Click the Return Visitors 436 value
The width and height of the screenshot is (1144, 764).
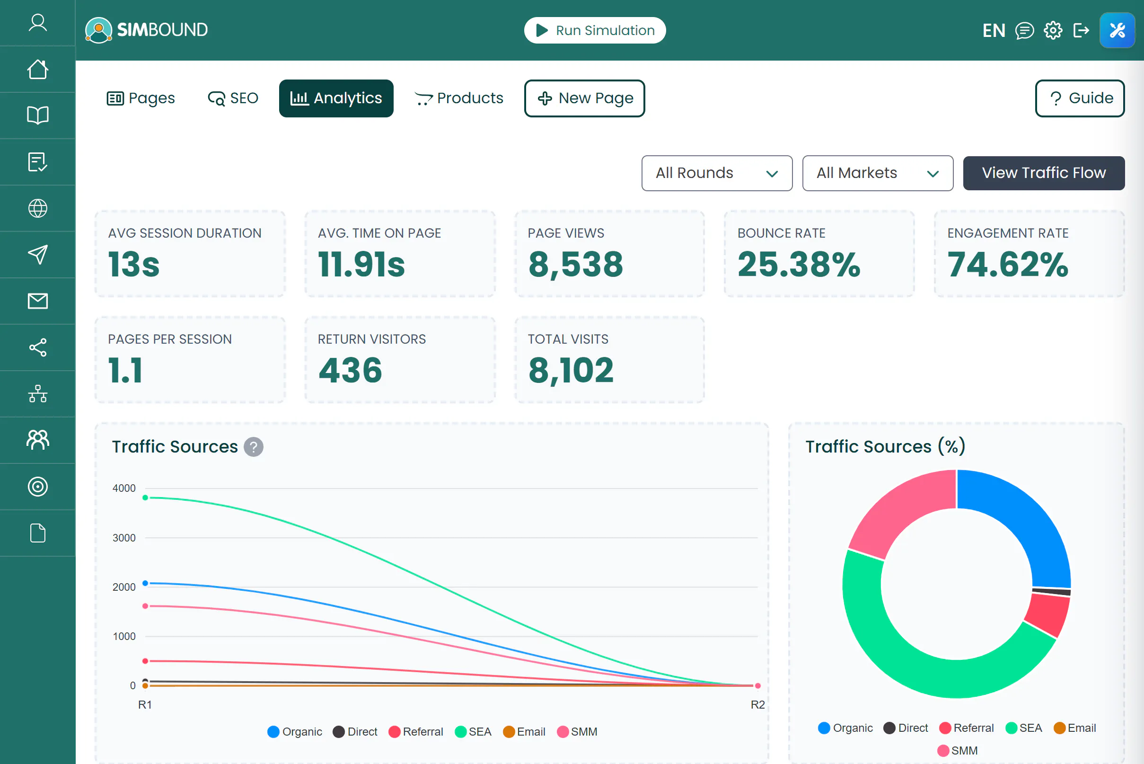[350, 371]
